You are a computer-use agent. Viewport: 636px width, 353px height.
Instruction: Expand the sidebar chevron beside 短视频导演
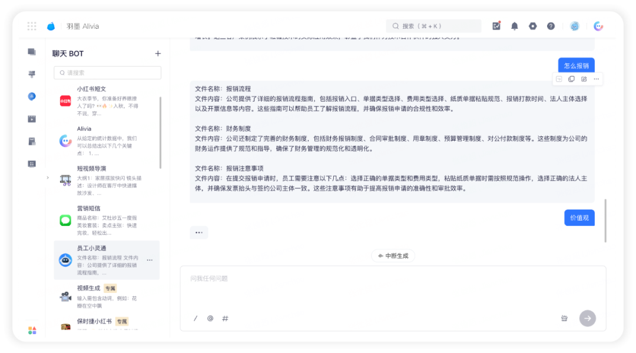pyautogui.click(x=48, y=178)
